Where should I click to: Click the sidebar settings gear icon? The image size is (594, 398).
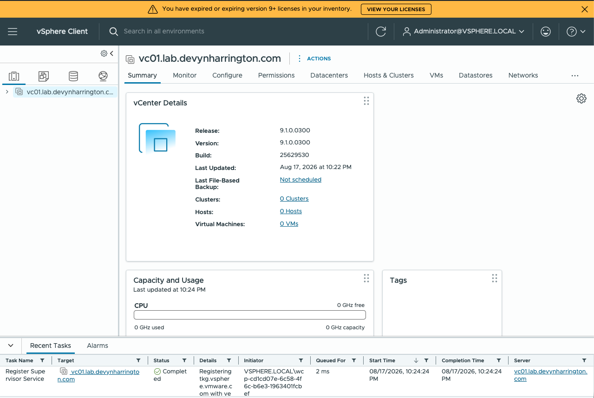[x=104, y=53]
